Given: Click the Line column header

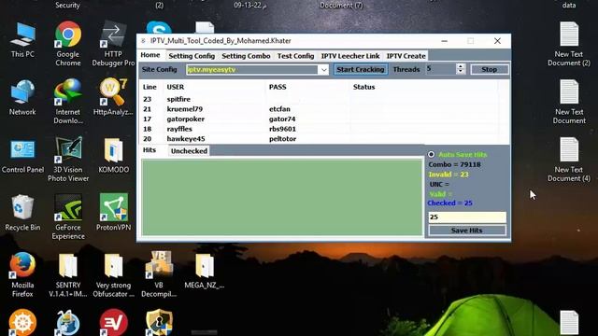Looking at the screenshot, I should coord(149,87).
